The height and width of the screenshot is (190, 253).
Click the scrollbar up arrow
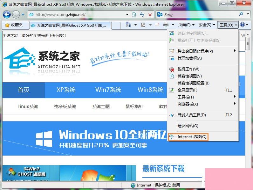(248, 34)
